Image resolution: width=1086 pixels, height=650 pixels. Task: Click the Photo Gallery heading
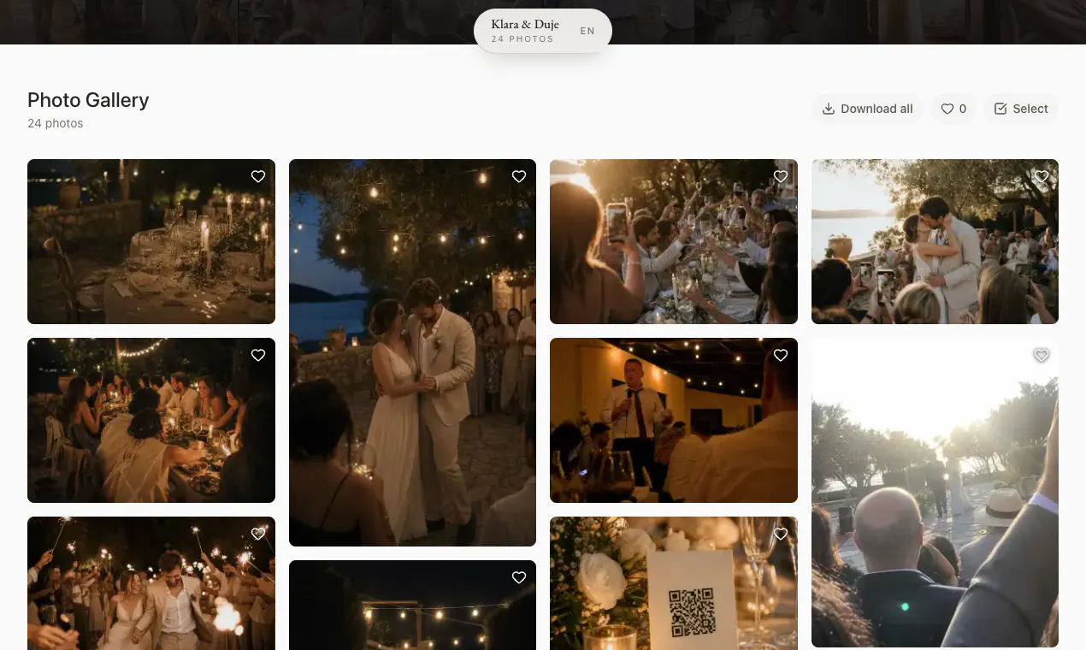88,100
